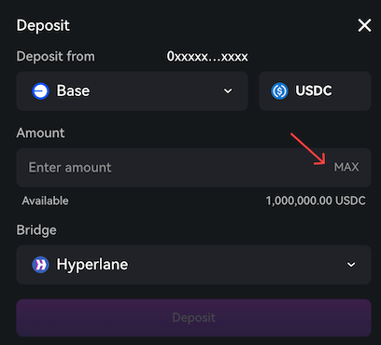
Task: Open the Hyperlane selector by its name
Action: coord(92,265)
